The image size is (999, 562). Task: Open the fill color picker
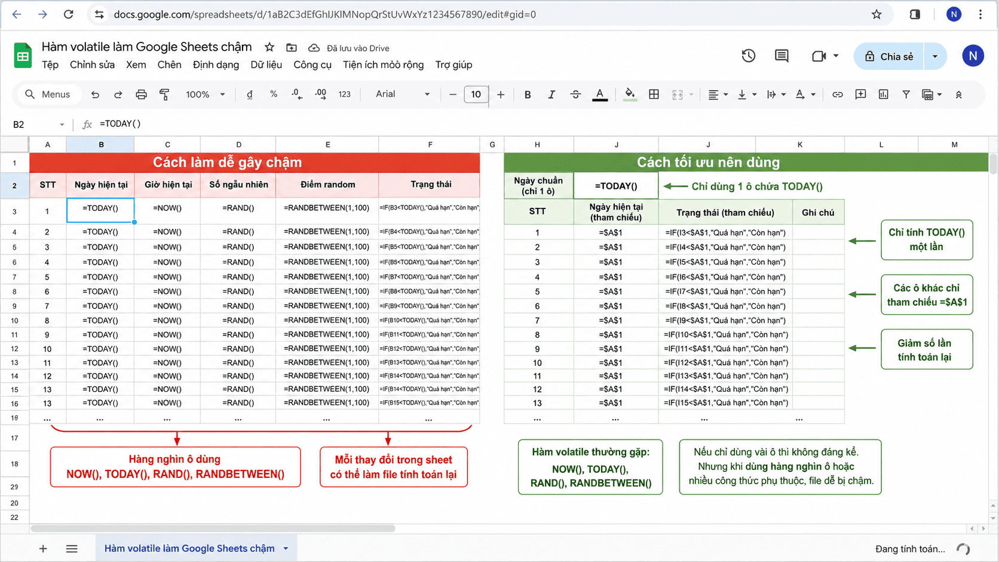(x=630, y=94)
